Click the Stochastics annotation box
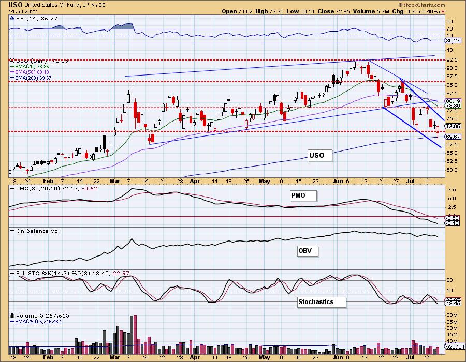This screenshot has height=362, width=466. [322, 302]
